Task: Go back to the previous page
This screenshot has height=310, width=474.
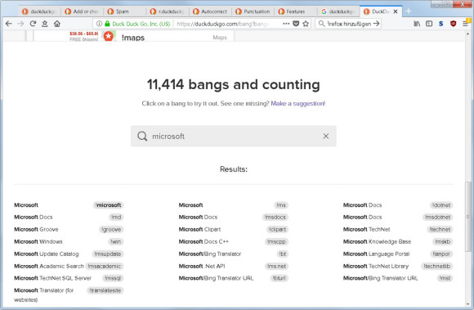Action: point(9,24)
